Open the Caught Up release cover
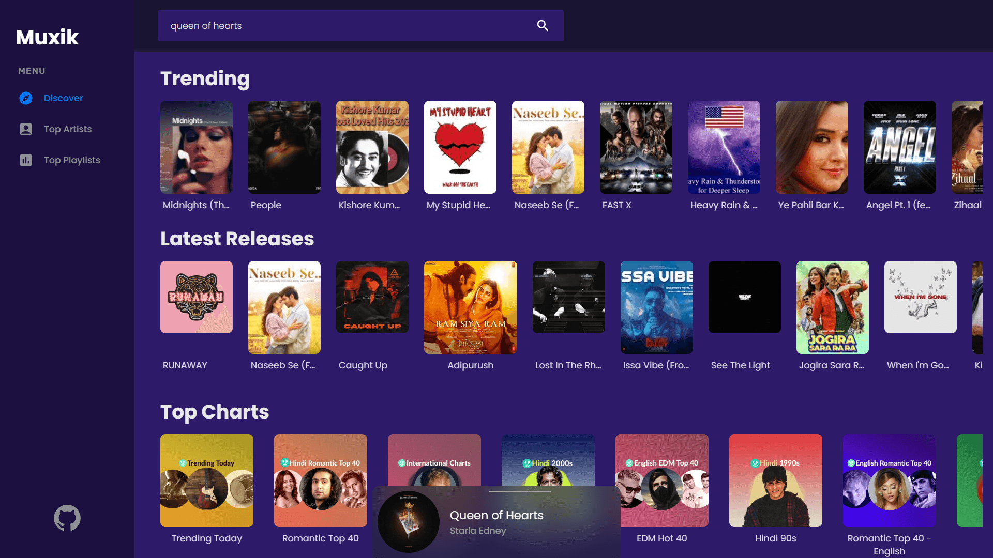Image resolution: width=993 pixels, height=558 pixels. 372,297
